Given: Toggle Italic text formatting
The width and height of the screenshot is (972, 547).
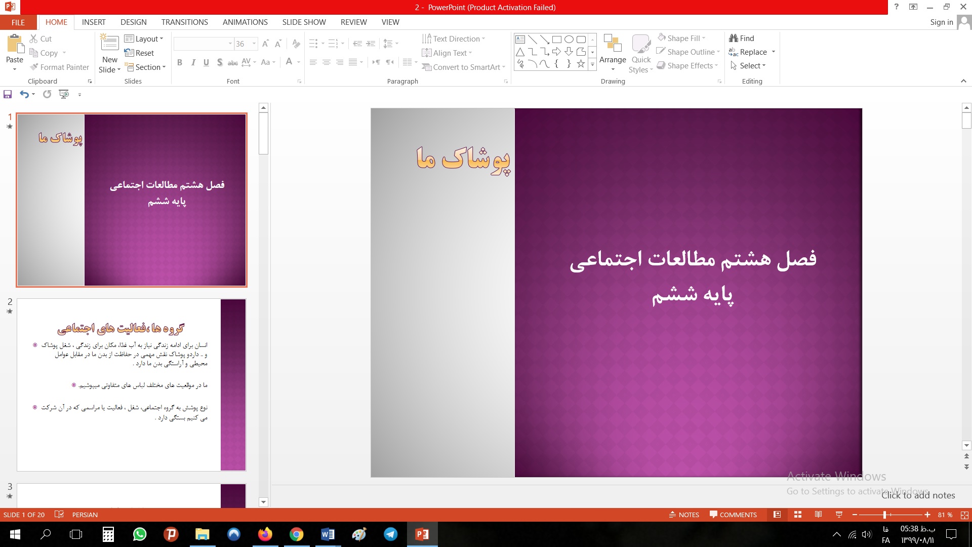Looking at the screenshot, I should [193, 62].
